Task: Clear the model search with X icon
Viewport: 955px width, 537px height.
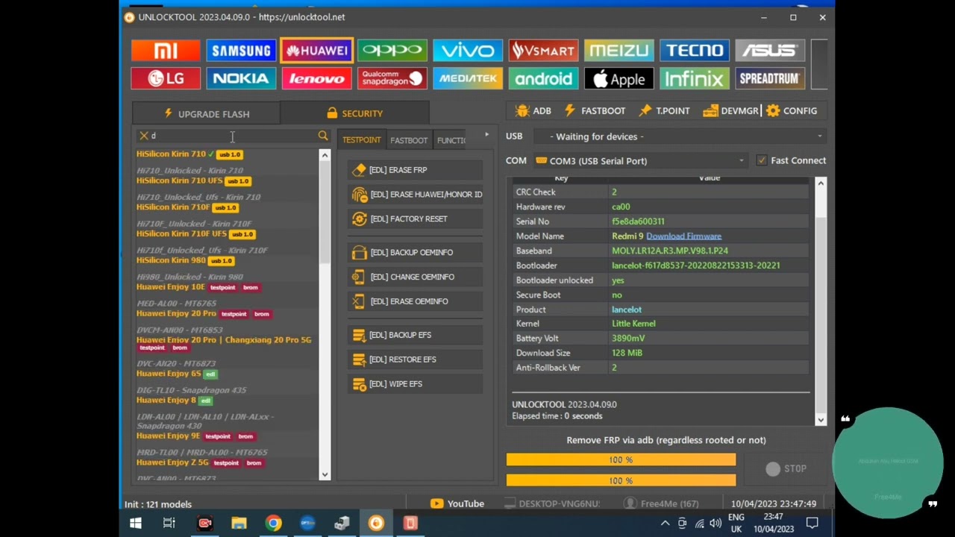Action: click(x=143, y=136)
